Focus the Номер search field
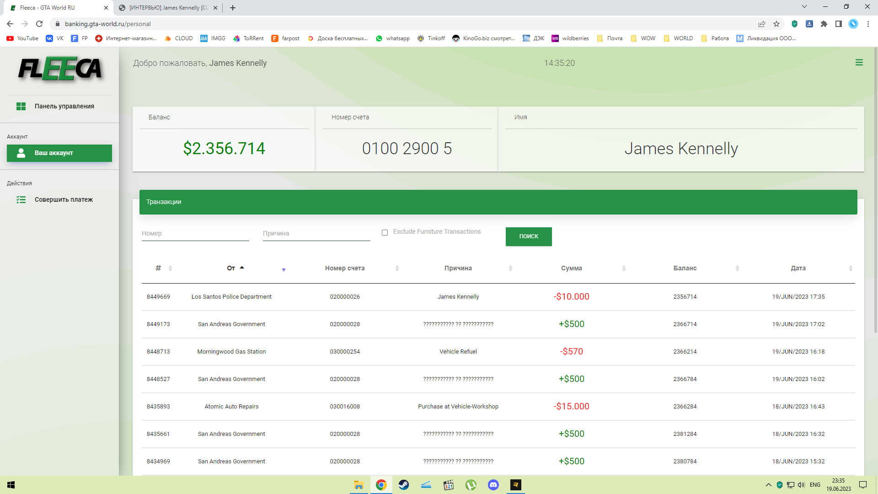The width and height of the screenshot is (878, 494). tap(195, 233)
